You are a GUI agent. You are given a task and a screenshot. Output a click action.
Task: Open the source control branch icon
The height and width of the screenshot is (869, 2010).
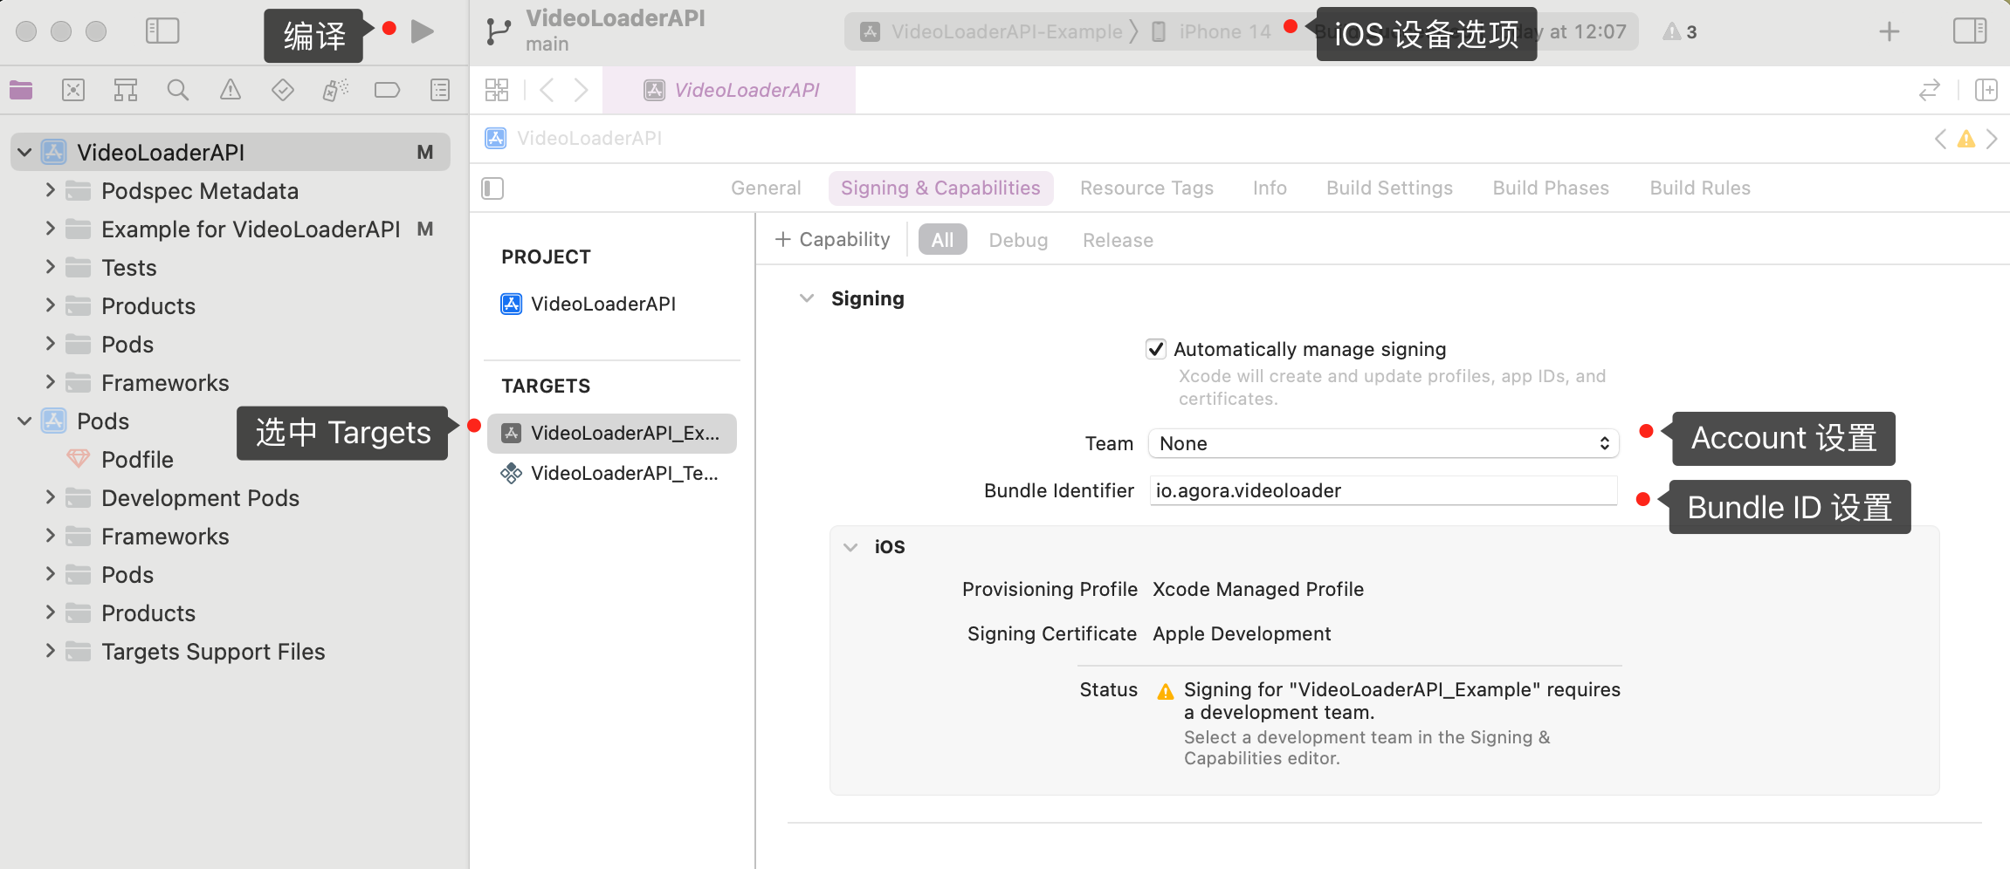click(499, 31)
